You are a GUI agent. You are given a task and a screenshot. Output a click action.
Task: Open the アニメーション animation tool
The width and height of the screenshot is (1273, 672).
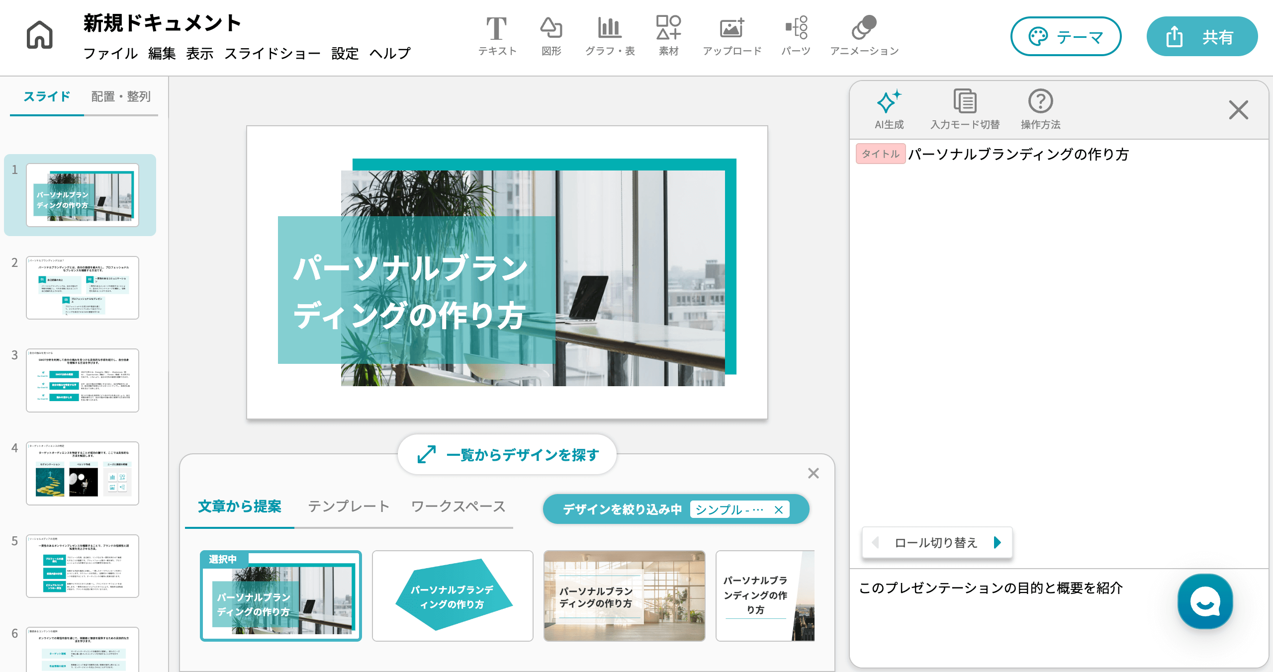864,36
